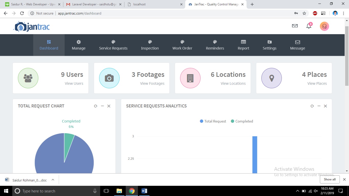Click the building Locations icon
Image resolution: width=349 pixels, height=196 pixels.
coord(190,78)
